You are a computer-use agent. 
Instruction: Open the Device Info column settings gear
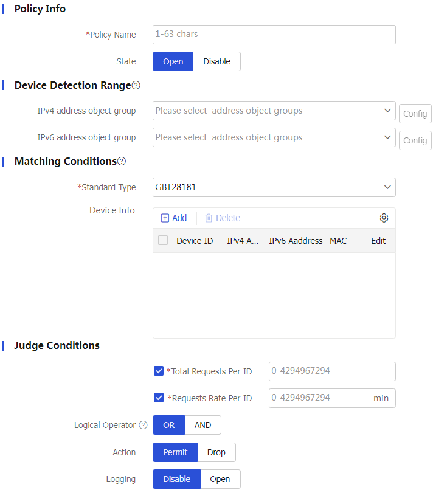384,218
